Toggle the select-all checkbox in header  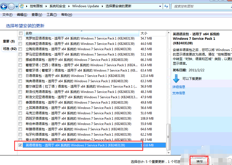(x=21, y=33)
